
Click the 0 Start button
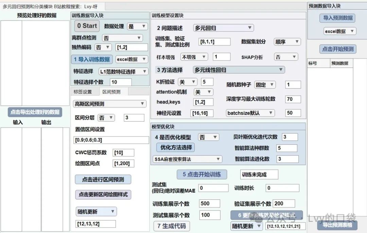click(x=87, y=26)
